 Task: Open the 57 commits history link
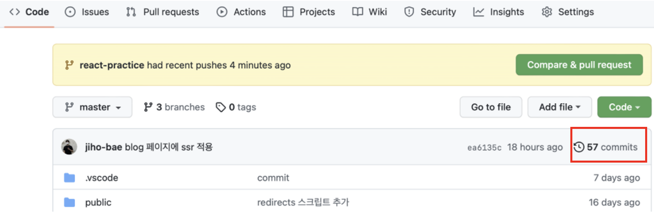point(605,147)
